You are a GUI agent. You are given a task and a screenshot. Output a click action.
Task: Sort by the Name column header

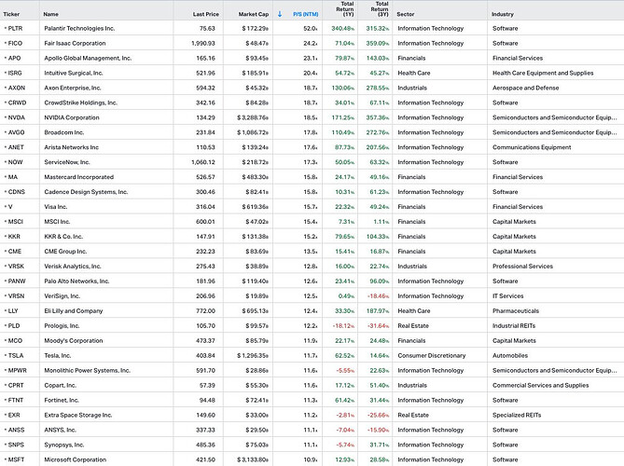(51, 14)
